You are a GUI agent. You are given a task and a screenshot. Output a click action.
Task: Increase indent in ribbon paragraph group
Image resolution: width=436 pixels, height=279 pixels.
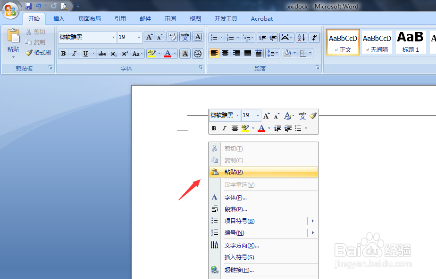coord(273,37)
